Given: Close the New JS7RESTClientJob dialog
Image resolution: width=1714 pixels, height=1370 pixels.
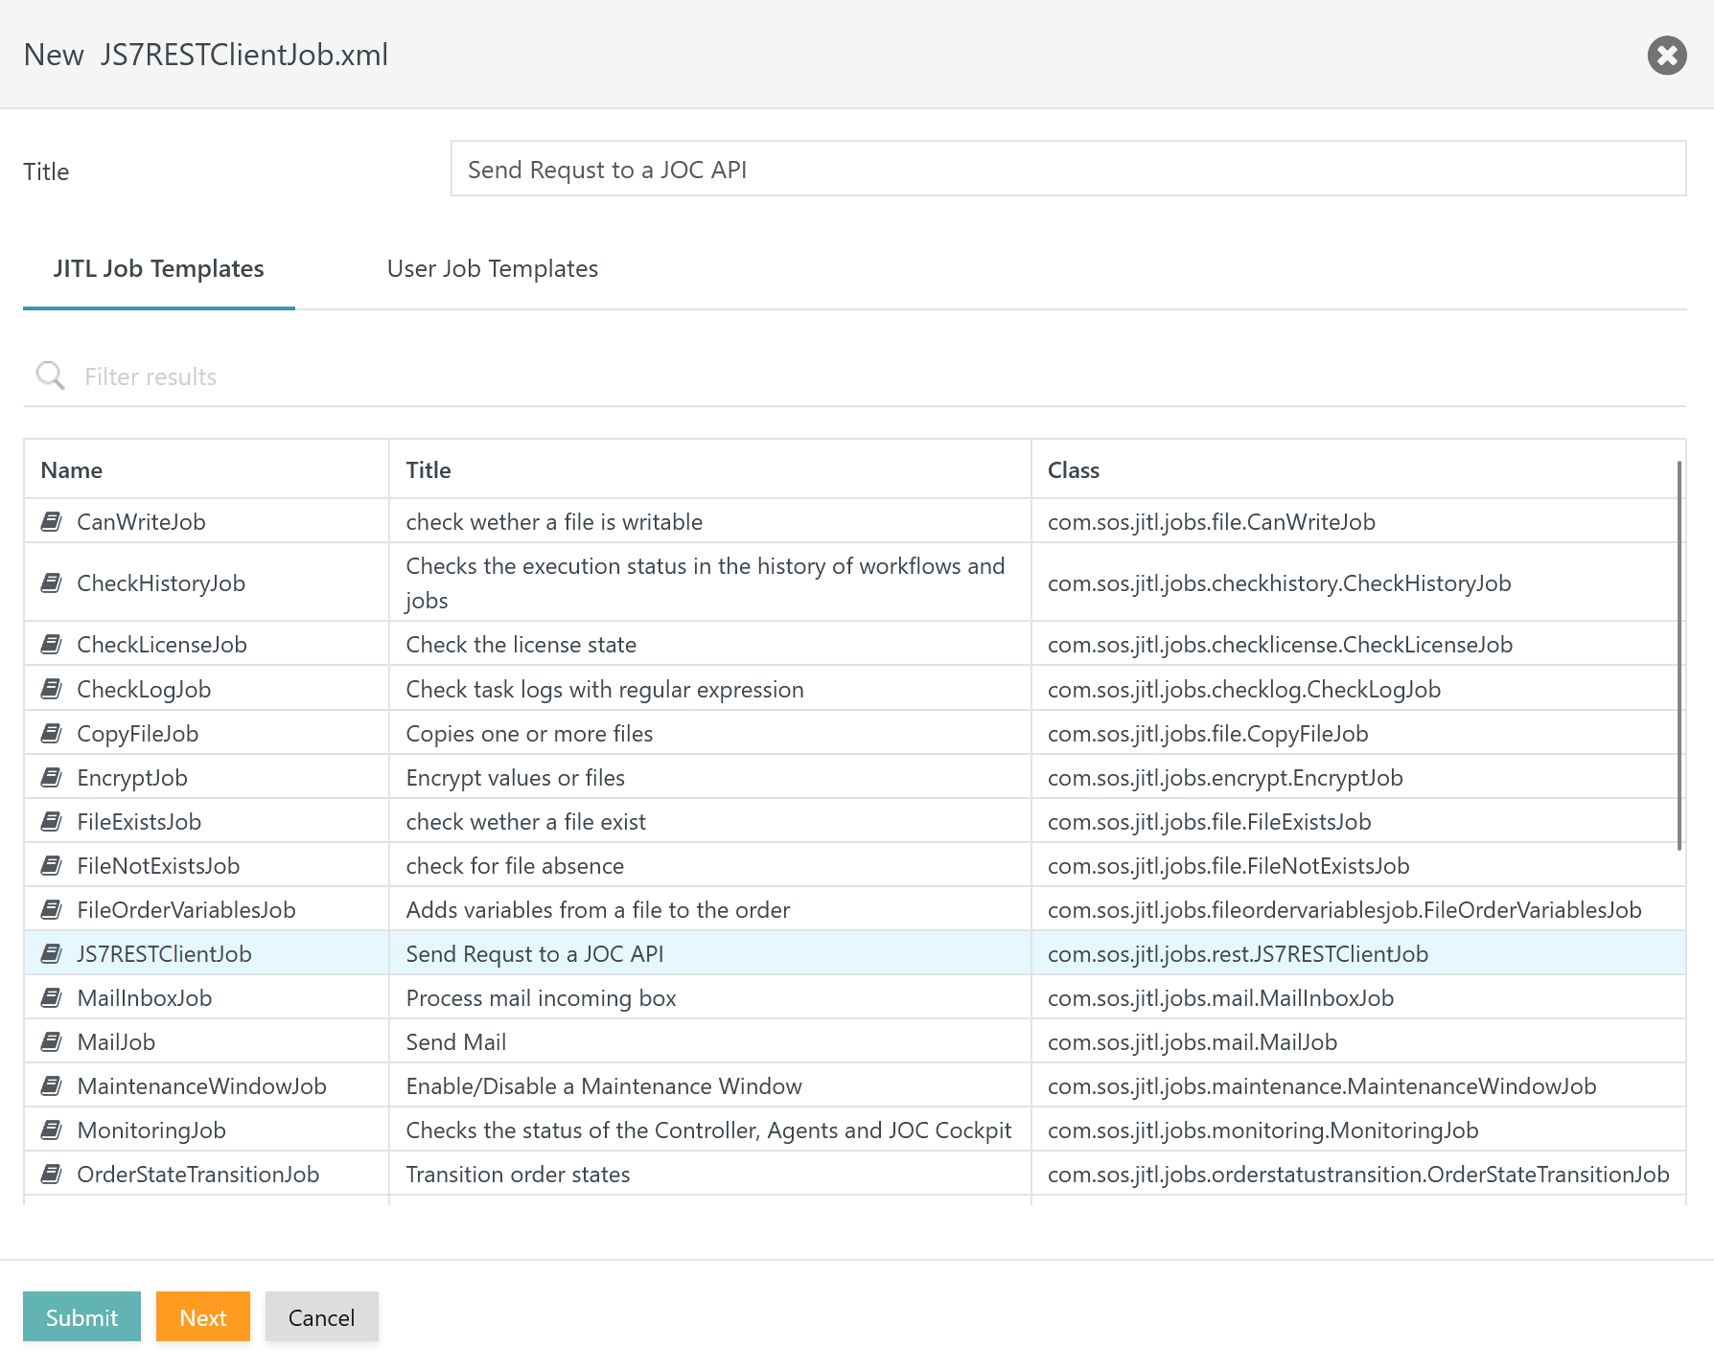Looking at the screenshot, I should (x=1667, y=55).
